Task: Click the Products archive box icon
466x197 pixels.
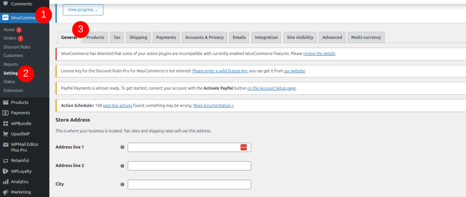Action: coord(5,103)
